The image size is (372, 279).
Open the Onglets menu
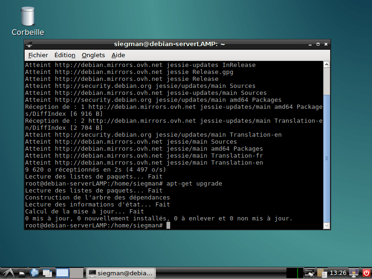point(93,55)
